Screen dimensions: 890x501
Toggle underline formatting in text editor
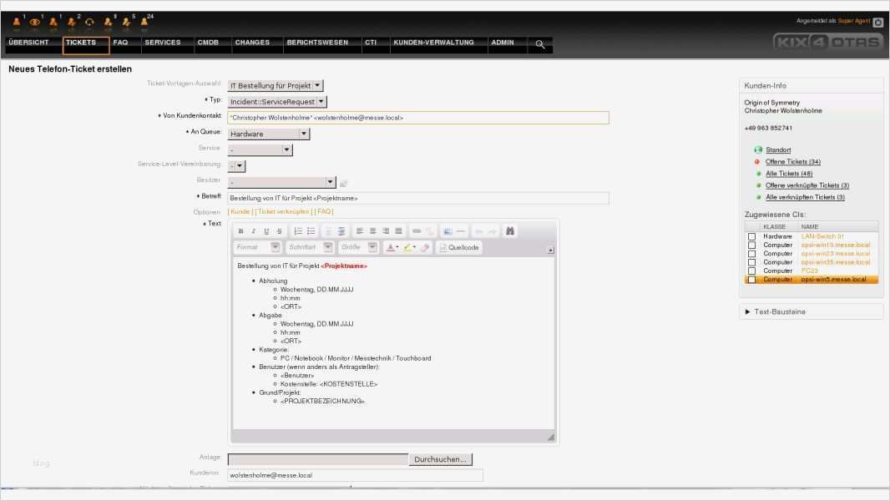coord(266,231)
